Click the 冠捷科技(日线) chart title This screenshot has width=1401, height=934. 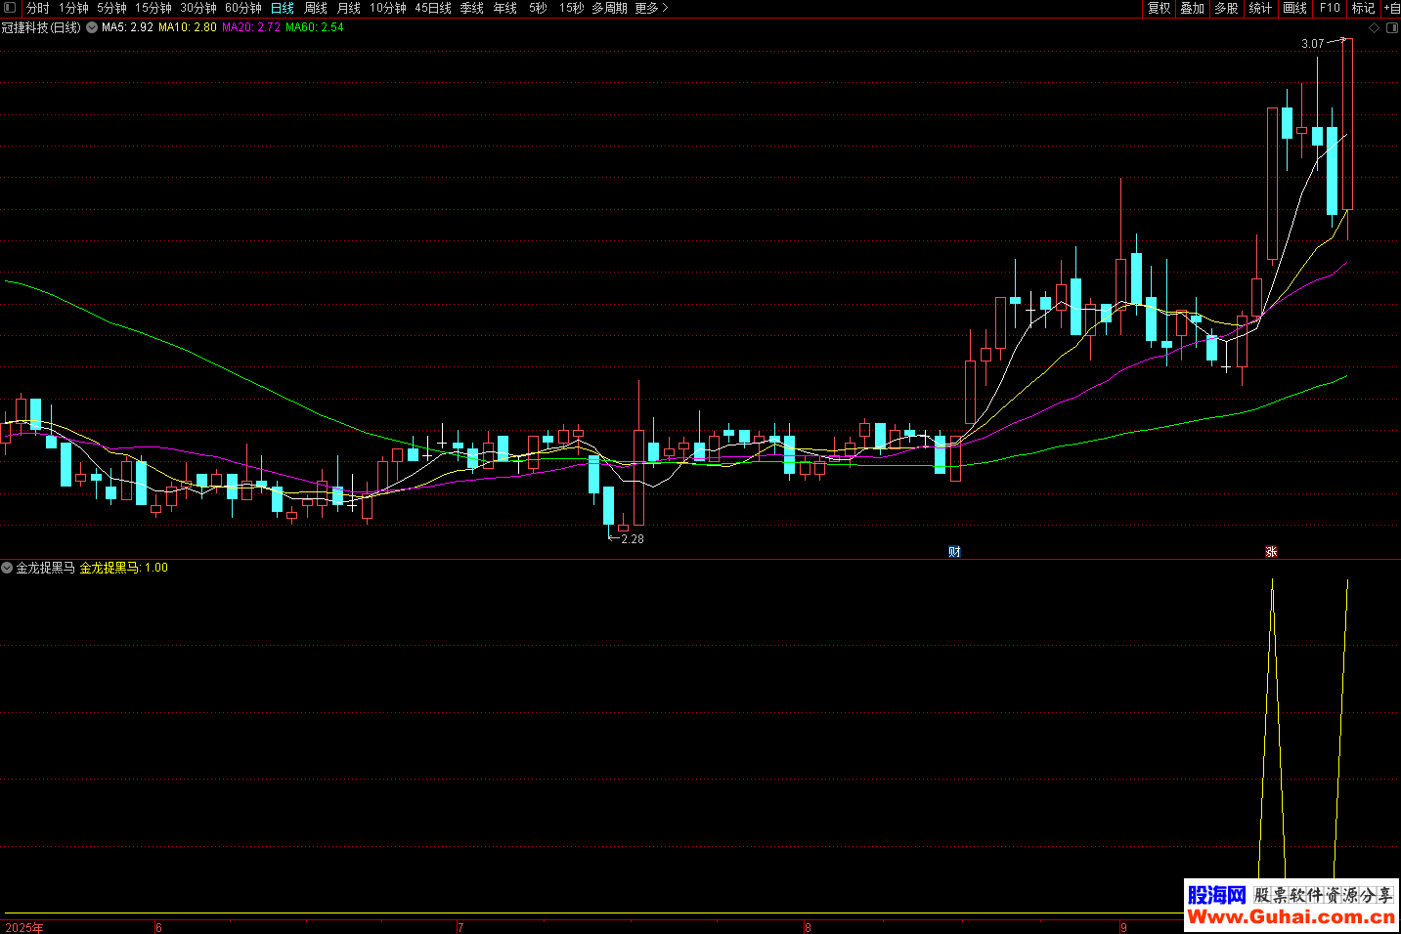pyautogui.click(x=41, y=27)
